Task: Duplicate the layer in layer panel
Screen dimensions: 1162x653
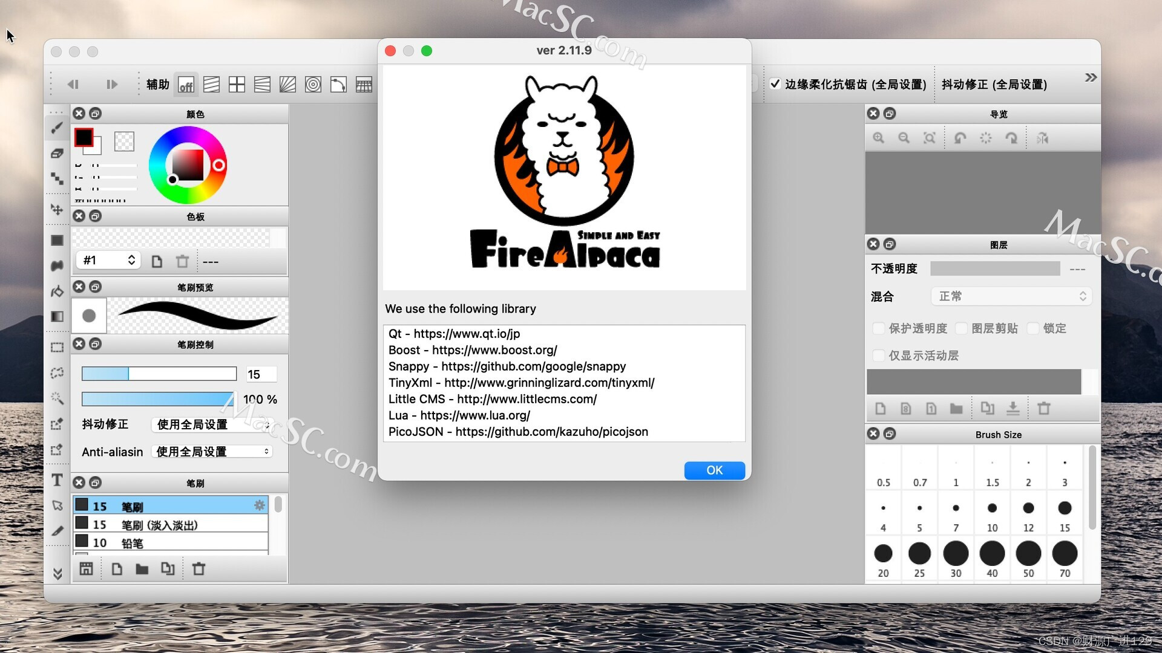Action: pyautogui.click(x=987, y=409)
